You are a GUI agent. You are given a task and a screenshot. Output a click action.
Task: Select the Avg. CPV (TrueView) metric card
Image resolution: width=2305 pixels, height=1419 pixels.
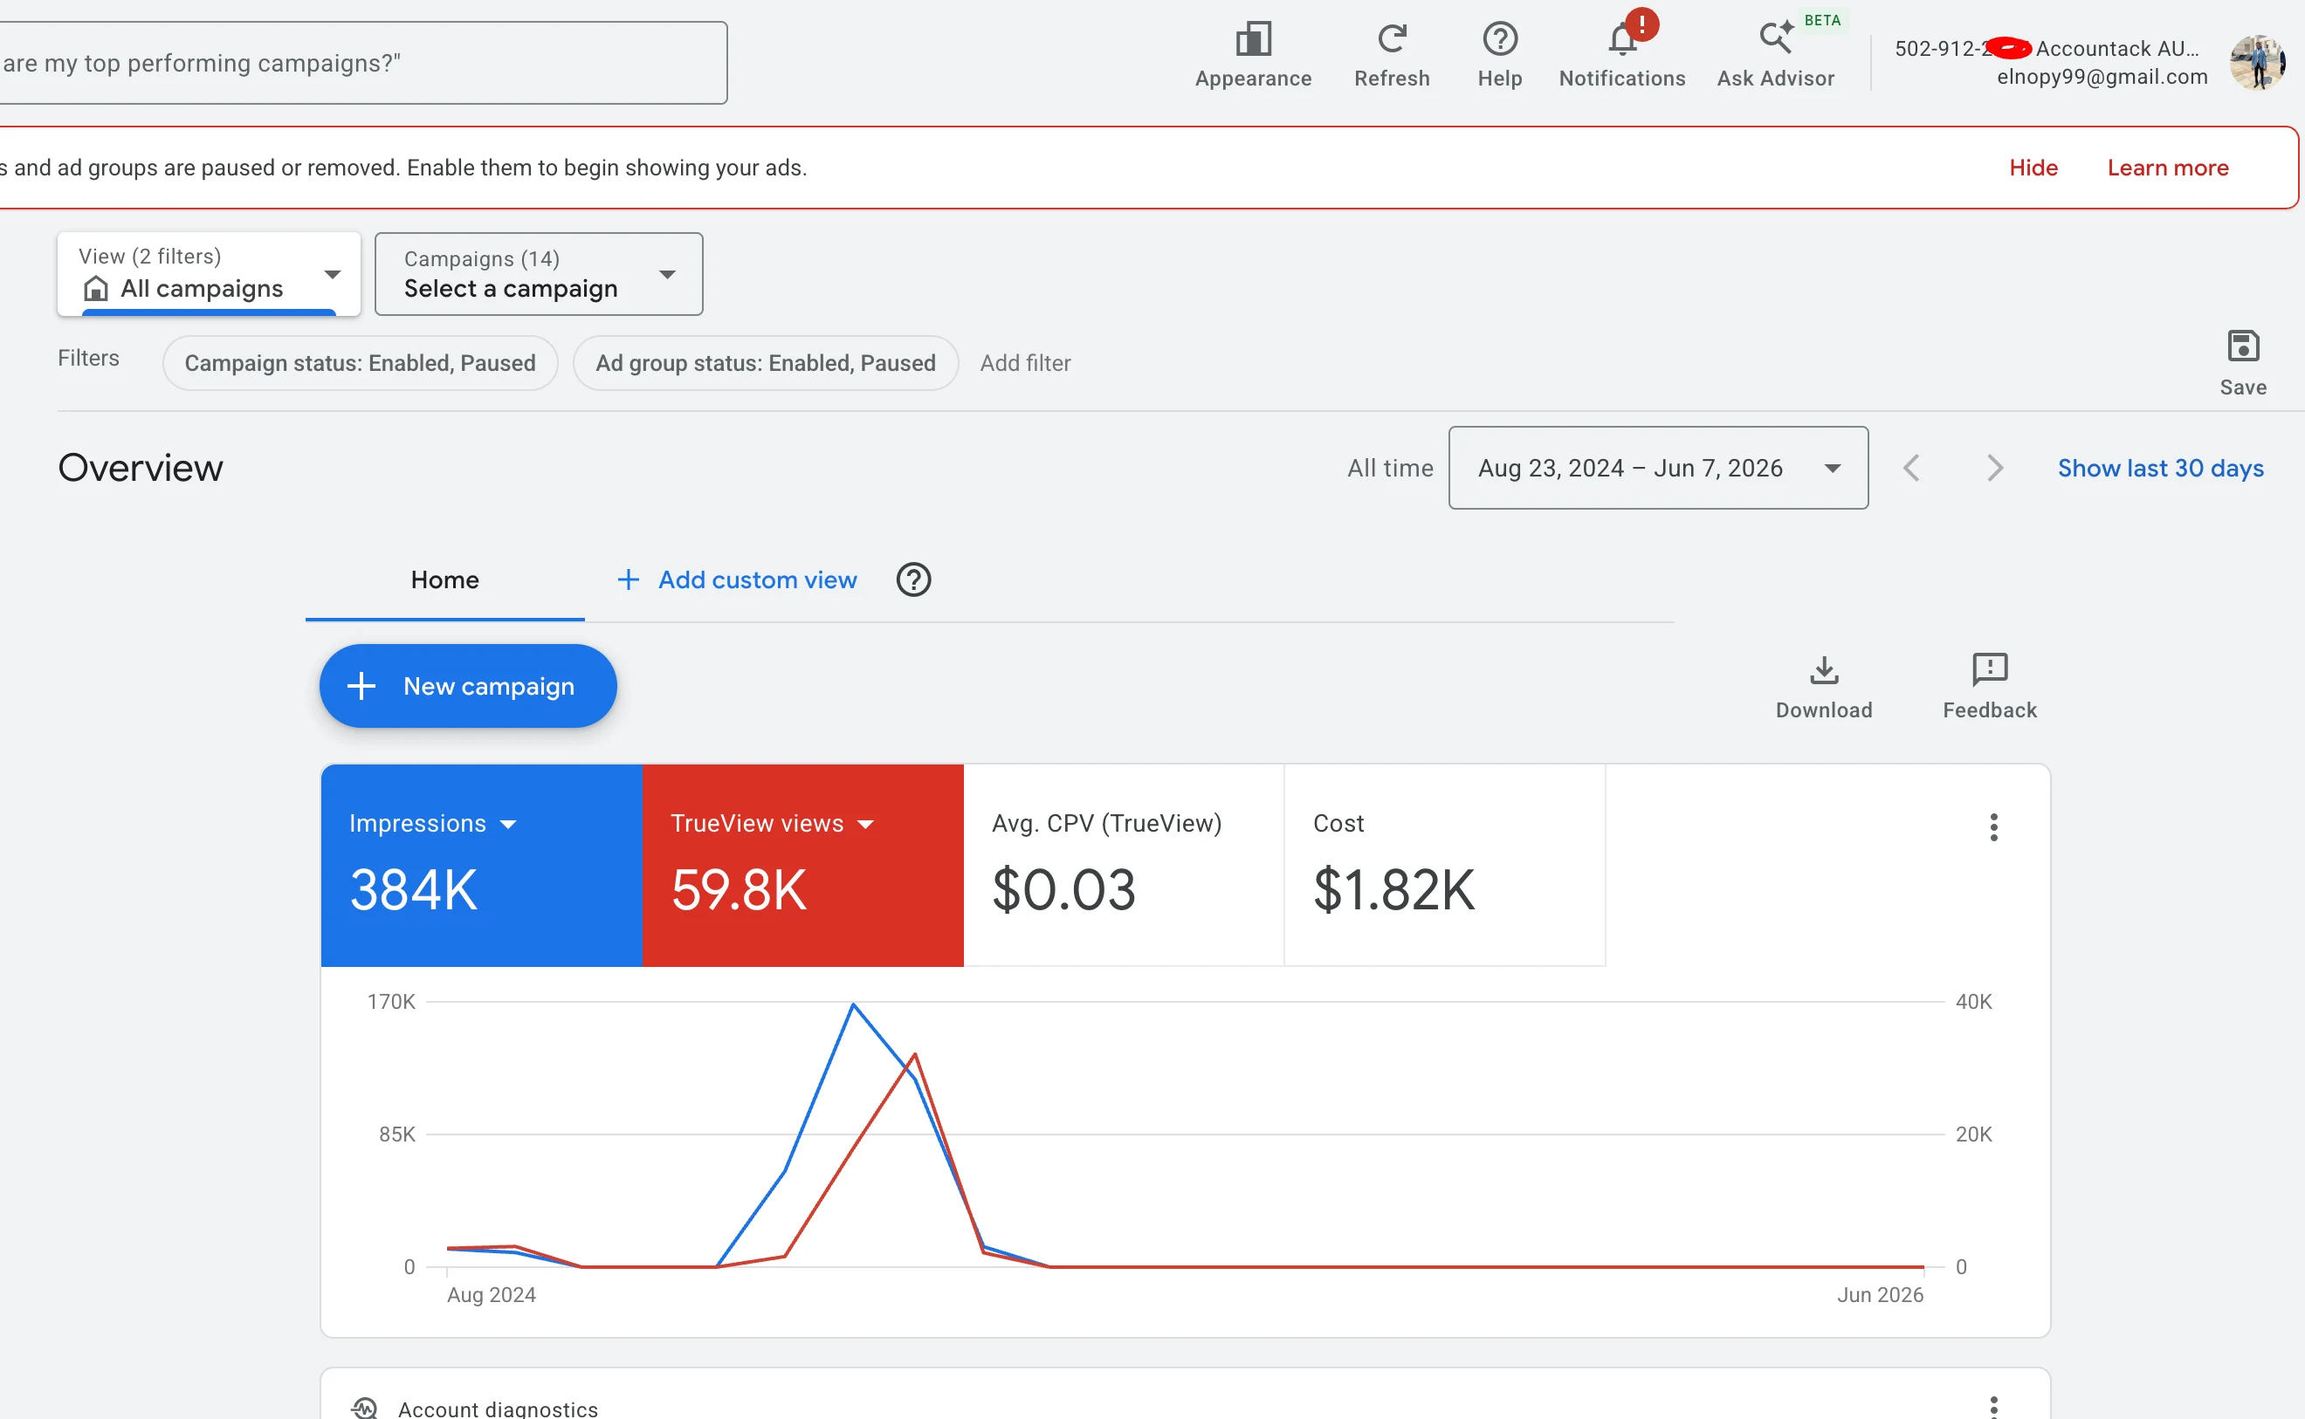[x=1123, y=864]
